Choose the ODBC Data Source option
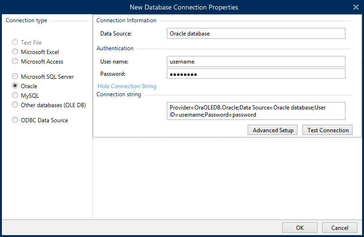 [x=16, y=120]
